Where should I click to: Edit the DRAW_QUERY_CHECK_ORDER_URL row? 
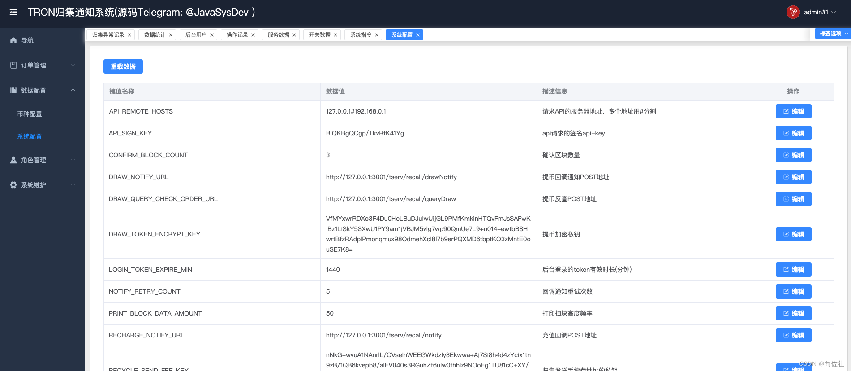(793, 199)
